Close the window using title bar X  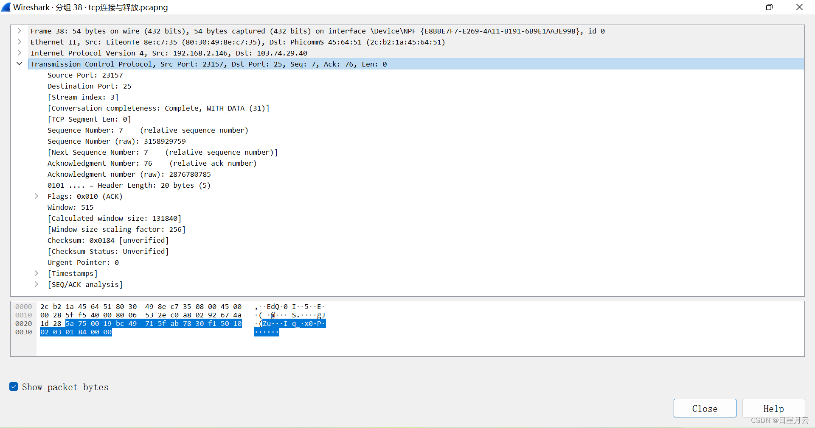pos(799,7)
